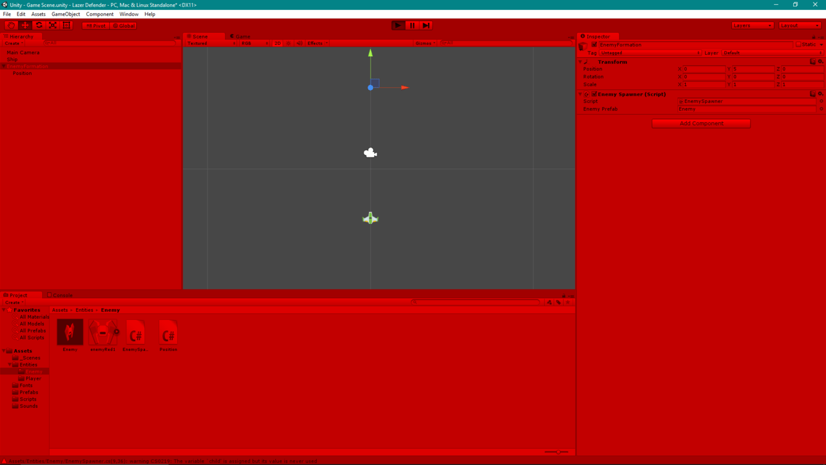This screenshot has width=826, height=465.
Task: Open the Gizmos dropdown
Action: (426, 43)
